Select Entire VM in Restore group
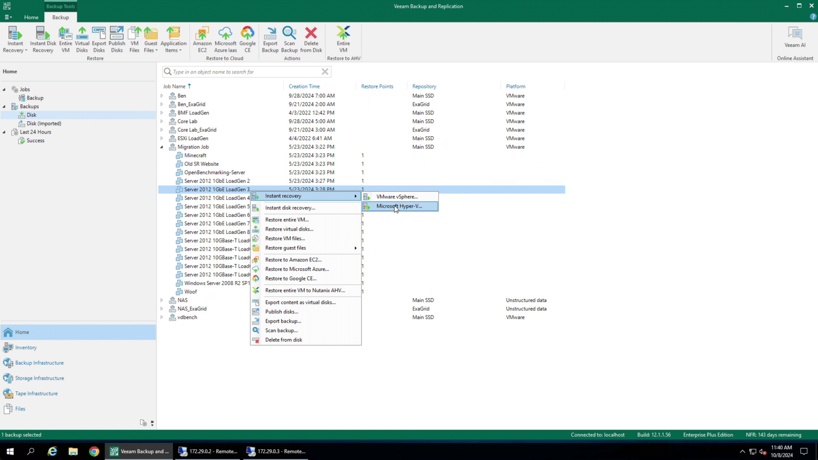 click(66, 39)
